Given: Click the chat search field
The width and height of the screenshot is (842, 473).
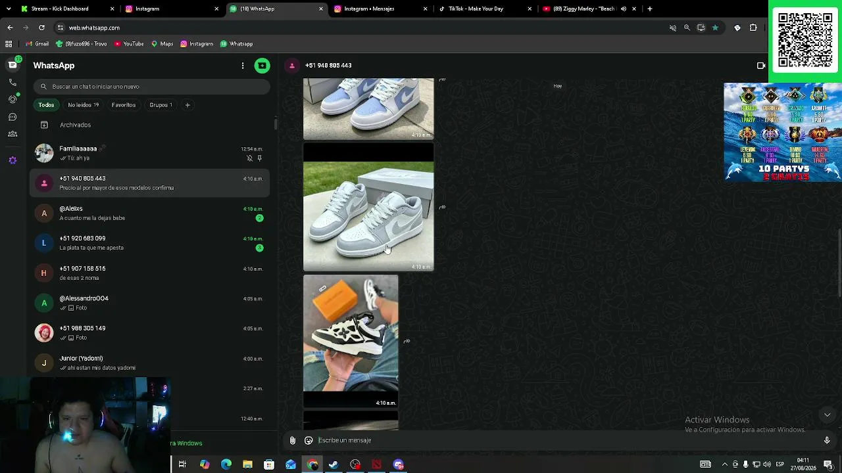Looking at the screenshot, I should pos(152,87).
